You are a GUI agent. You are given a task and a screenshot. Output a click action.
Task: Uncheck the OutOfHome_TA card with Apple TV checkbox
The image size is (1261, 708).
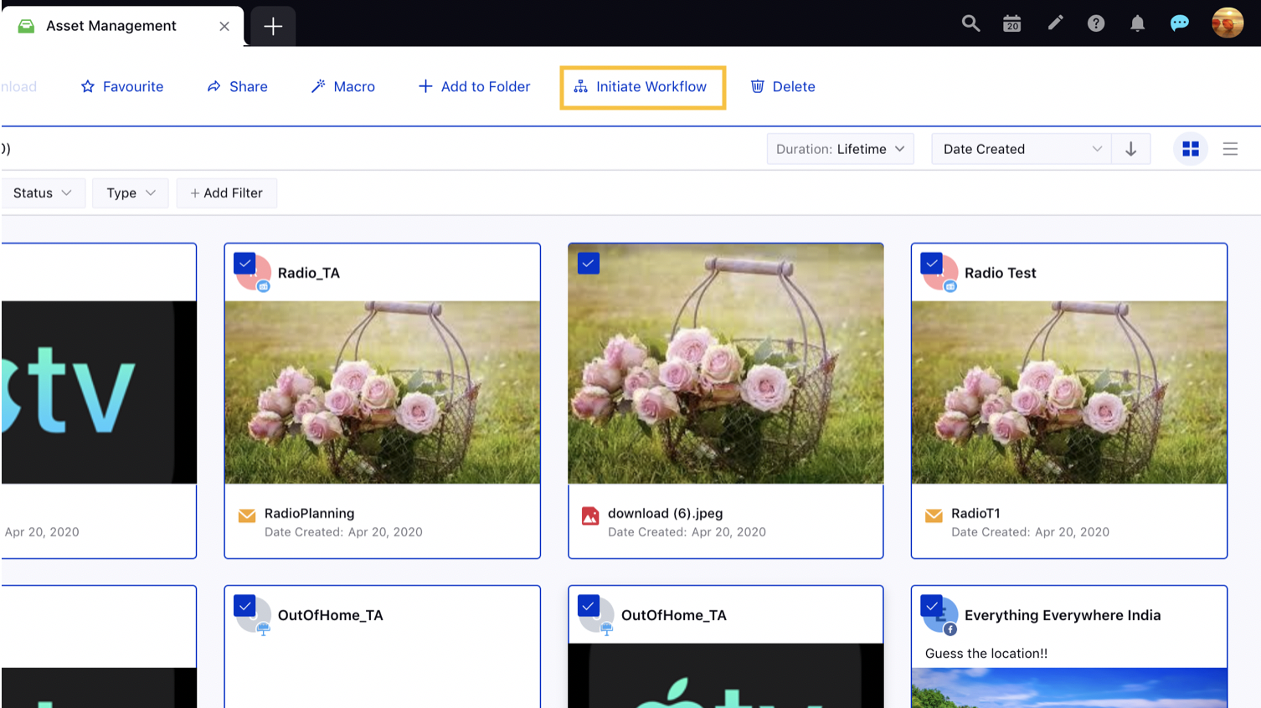[x=589, y=605]
